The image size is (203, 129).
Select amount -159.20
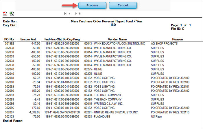point(36,91)
